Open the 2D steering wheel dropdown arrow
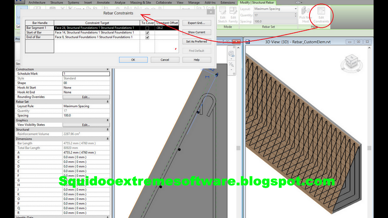Screen dimensions: 388x218 (x=231, y=59)
